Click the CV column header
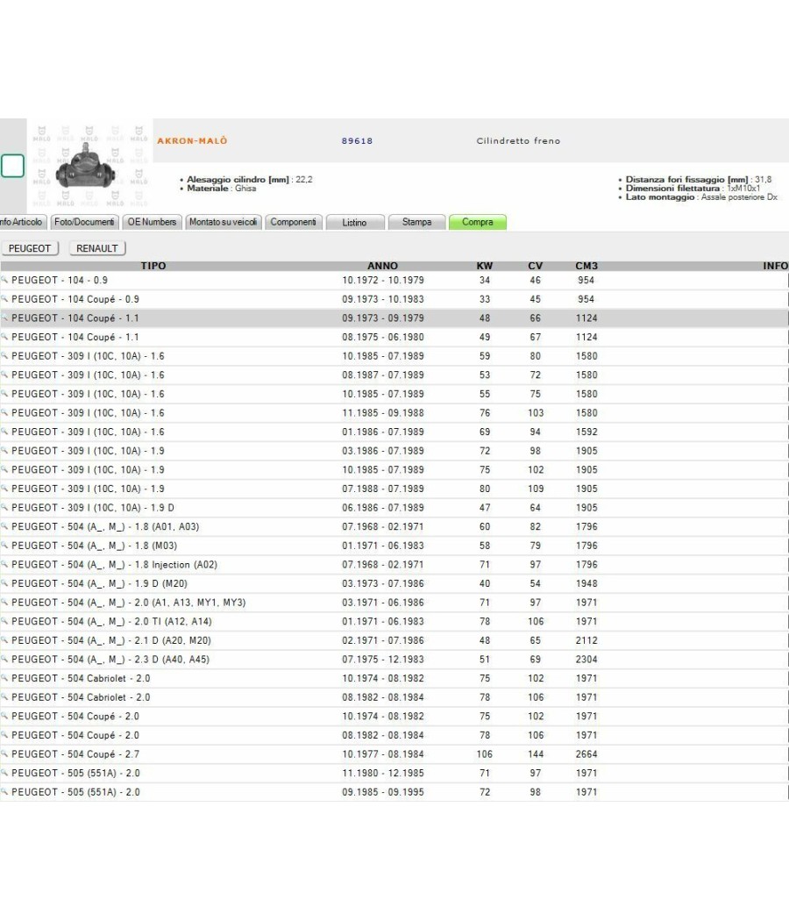This screenshot has height=921, width=789. pyautogui.click(x=536, y=266)
